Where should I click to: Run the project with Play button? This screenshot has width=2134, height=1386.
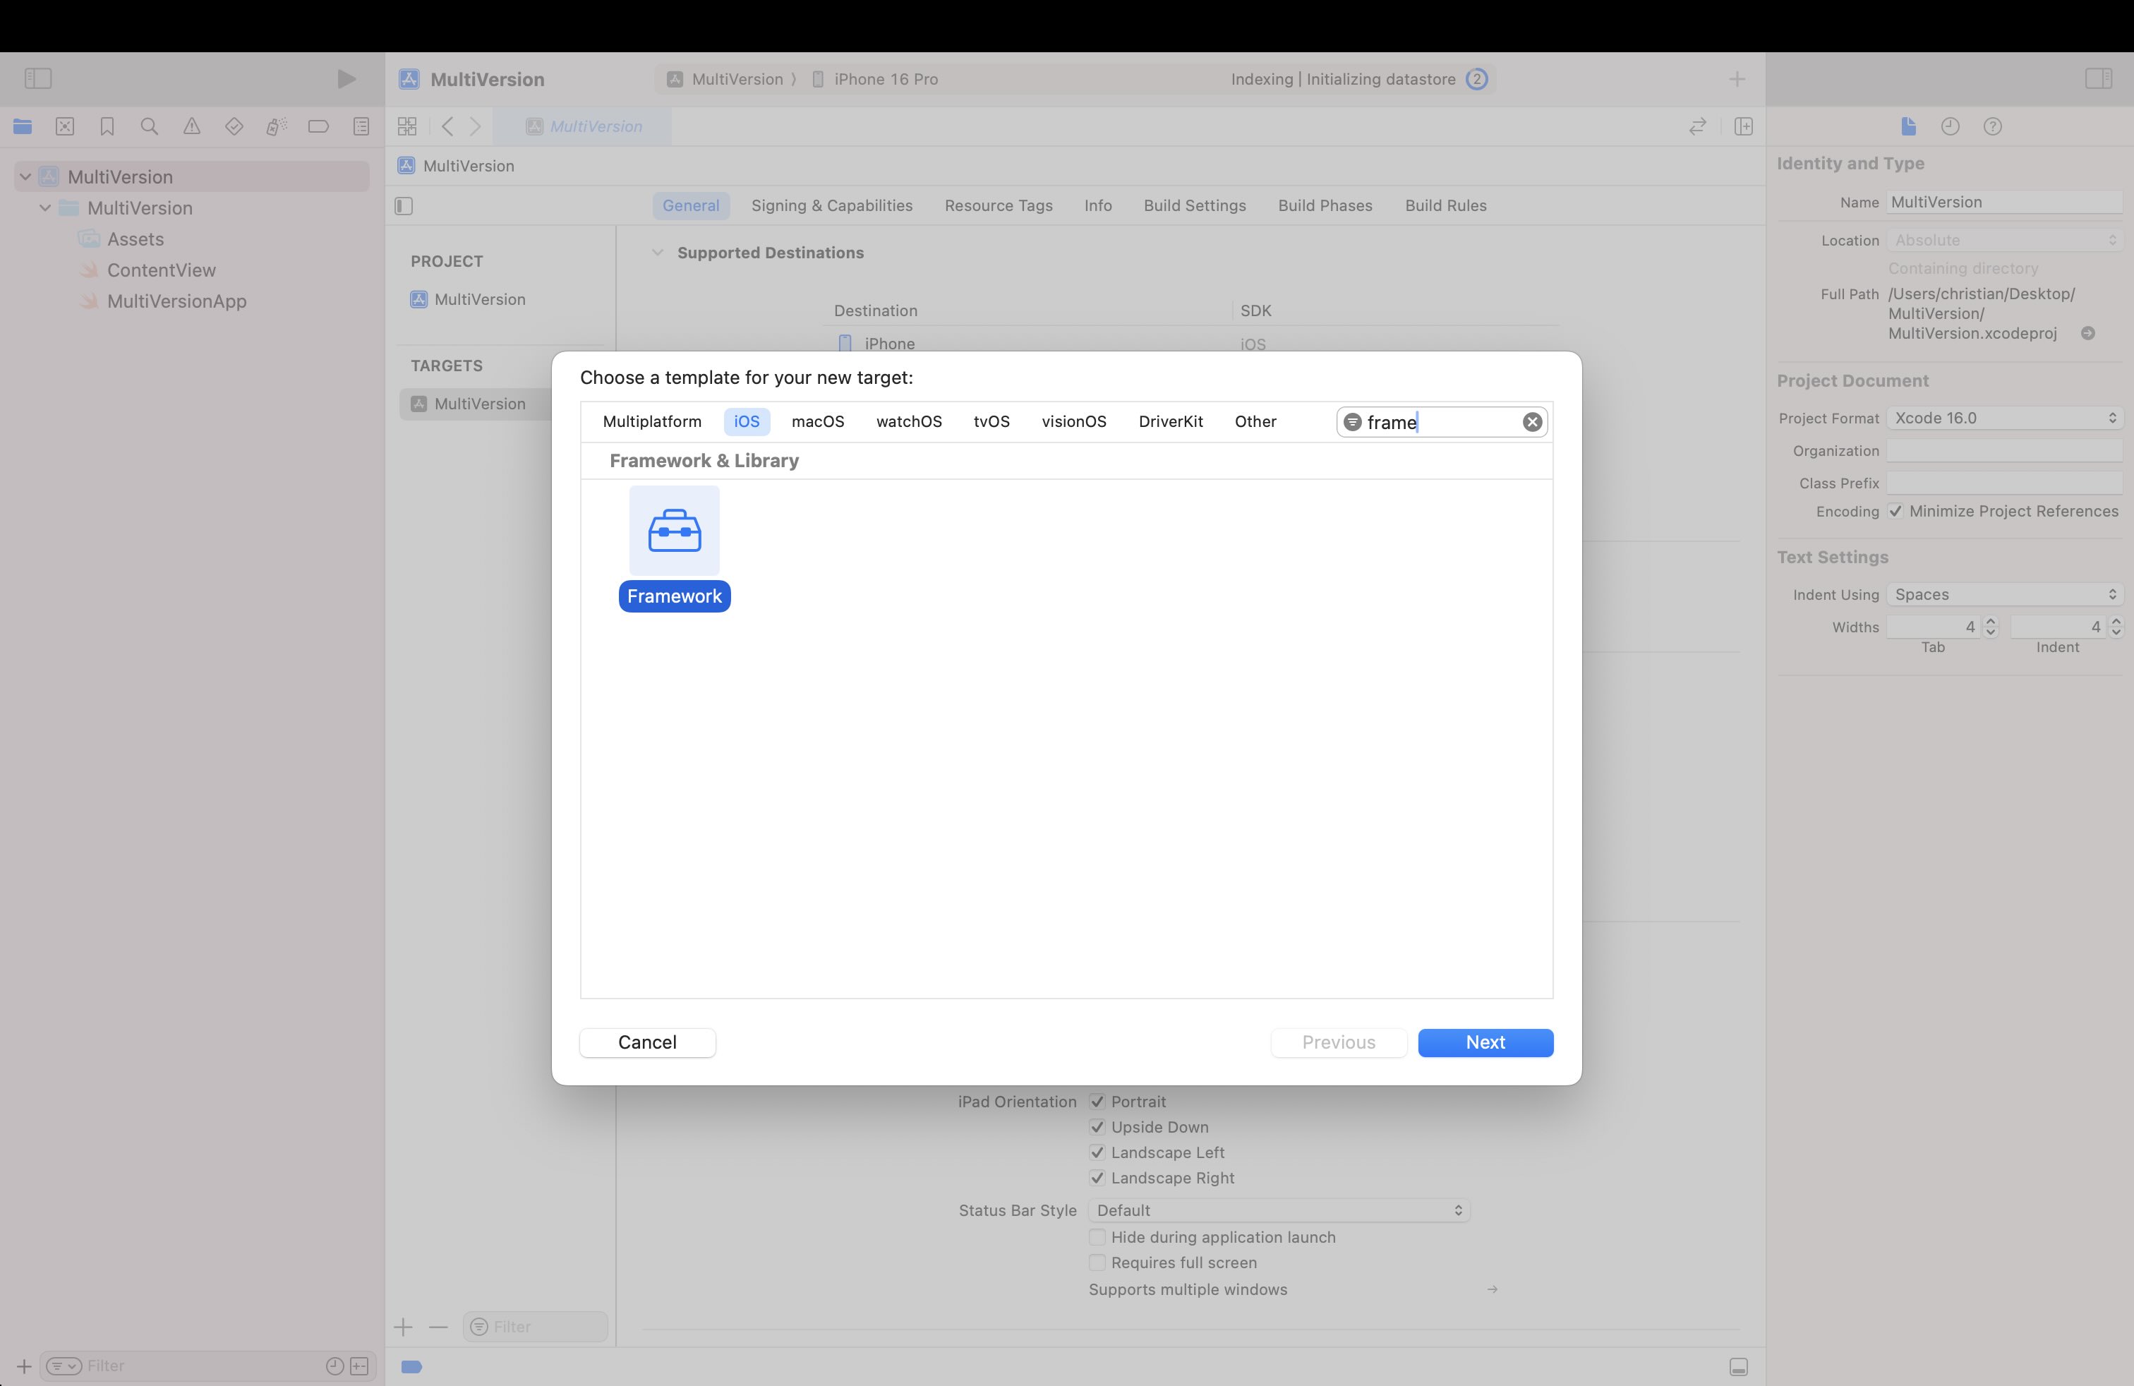(x=346, y=79)
